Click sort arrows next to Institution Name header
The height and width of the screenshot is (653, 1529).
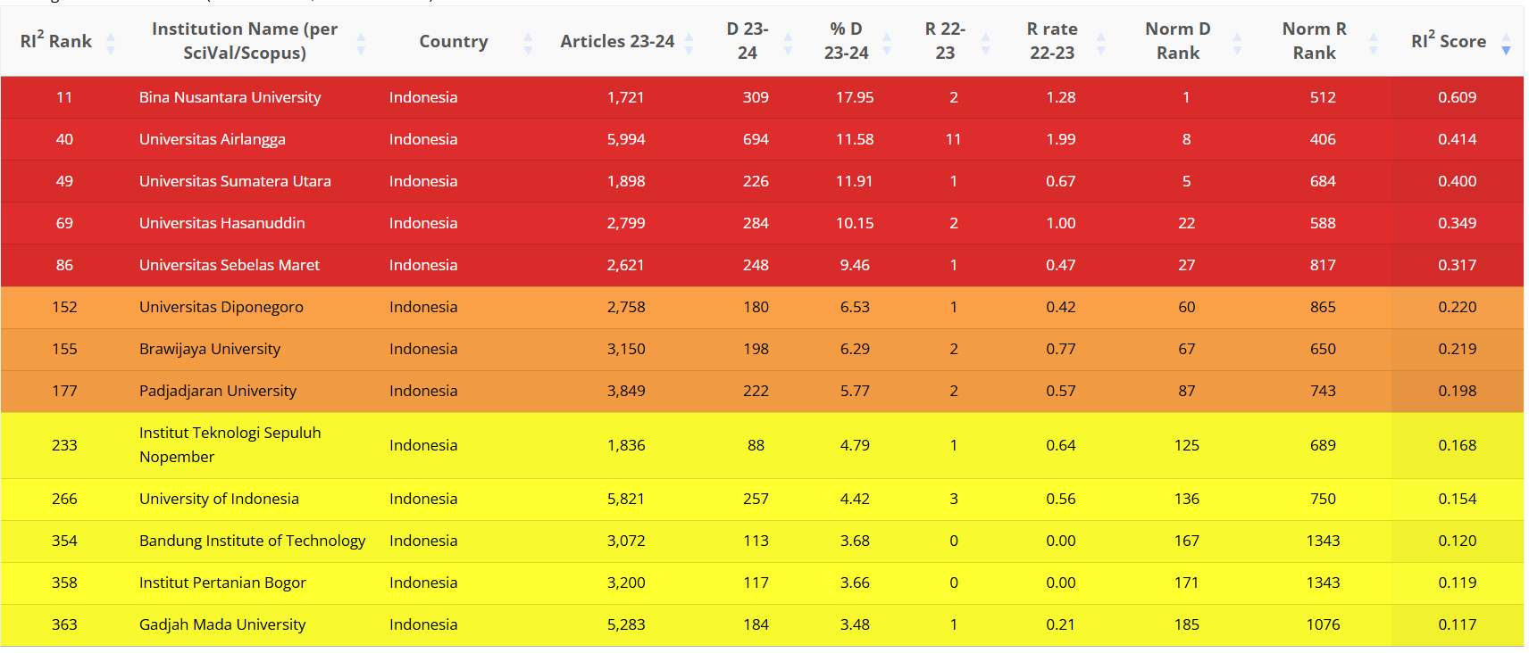[361, 42]
